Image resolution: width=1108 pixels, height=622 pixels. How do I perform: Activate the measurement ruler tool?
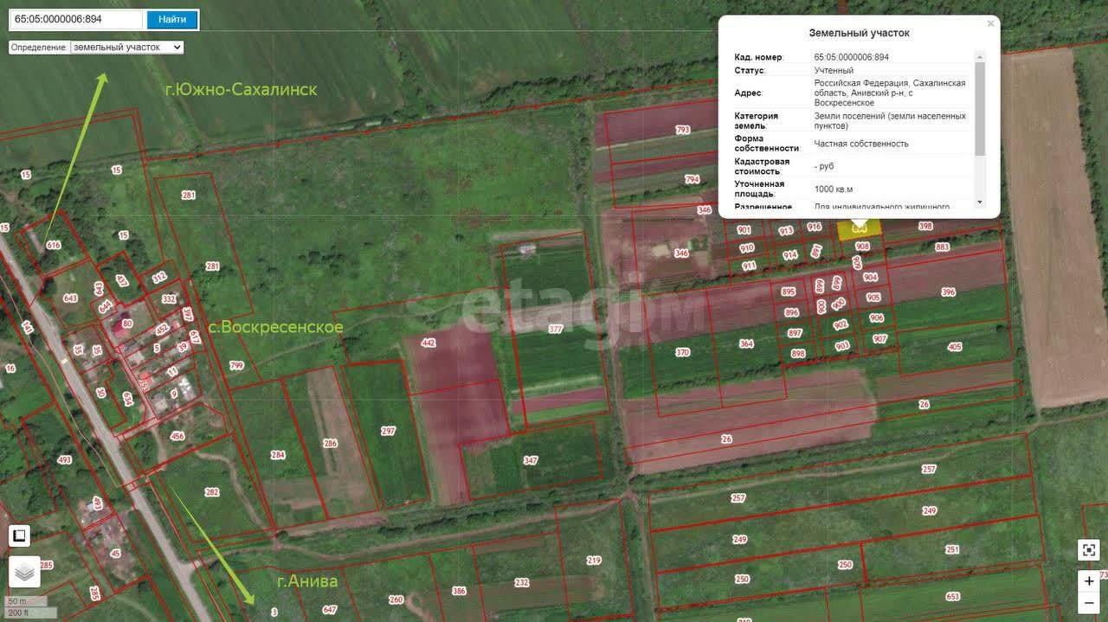pos(19,535)
